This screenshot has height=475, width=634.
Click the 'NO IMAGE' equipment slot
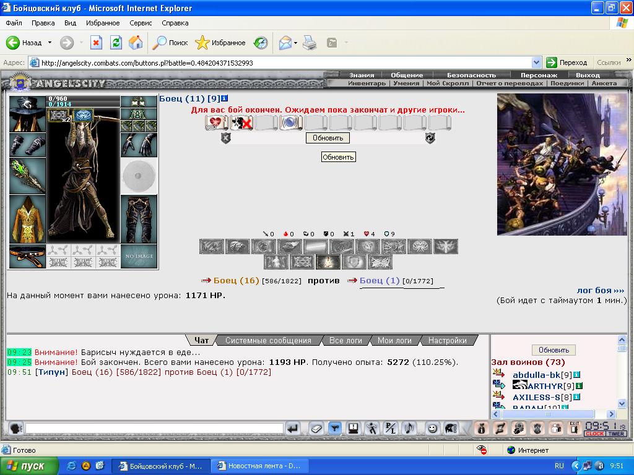click(x=139, y=256)
